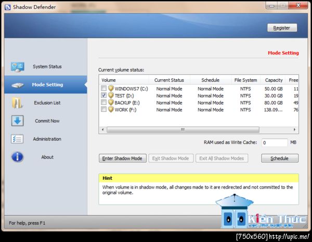
Task: Sort by the Volume column header
Action: point(124,80)
